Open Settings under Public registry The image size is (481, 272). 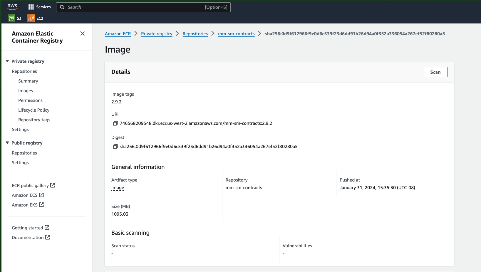pos(20,163)
